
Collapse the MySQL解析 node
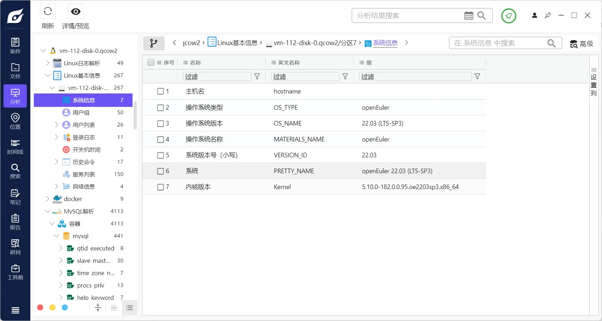coord(48,211)
